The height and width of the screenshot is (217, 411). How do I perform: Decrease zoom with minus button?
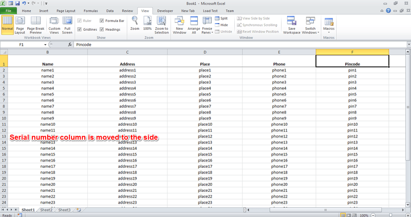click(373, 215)
